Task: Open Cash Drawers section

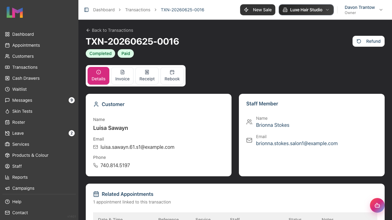Action: (39, 78)
